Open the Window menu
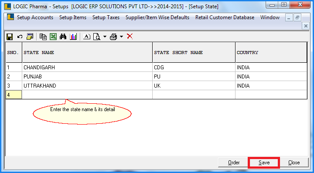The height and width of the screenshot is (173, 314). [270, 17]
